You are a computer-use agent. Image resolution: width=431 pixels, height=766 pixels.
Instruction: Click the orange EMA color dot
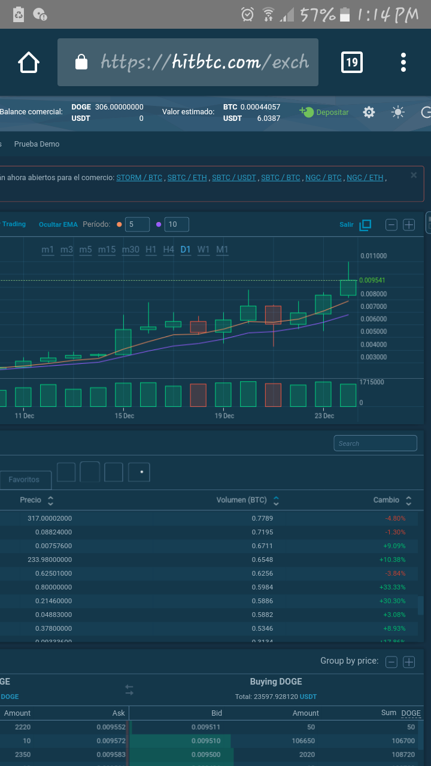point(119,224)
